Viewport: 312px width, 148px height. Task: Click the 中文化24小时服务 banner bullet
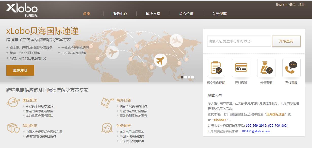74,53
